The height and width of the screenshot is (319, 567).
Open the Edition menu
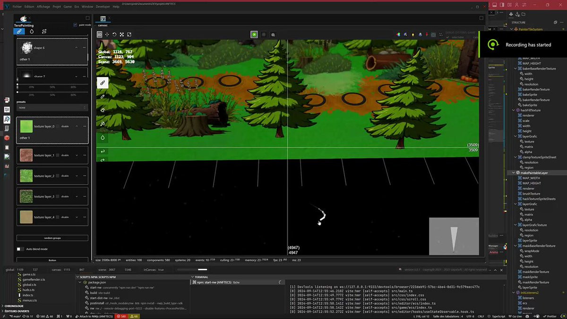29,7
